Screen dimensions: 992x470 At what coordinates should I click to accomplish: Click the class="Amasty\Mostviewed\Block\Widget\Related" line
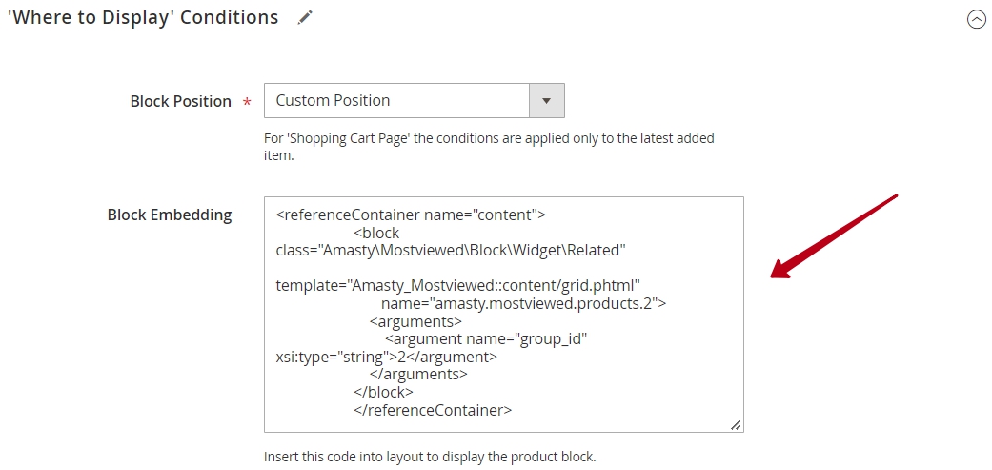coord(451,251)
